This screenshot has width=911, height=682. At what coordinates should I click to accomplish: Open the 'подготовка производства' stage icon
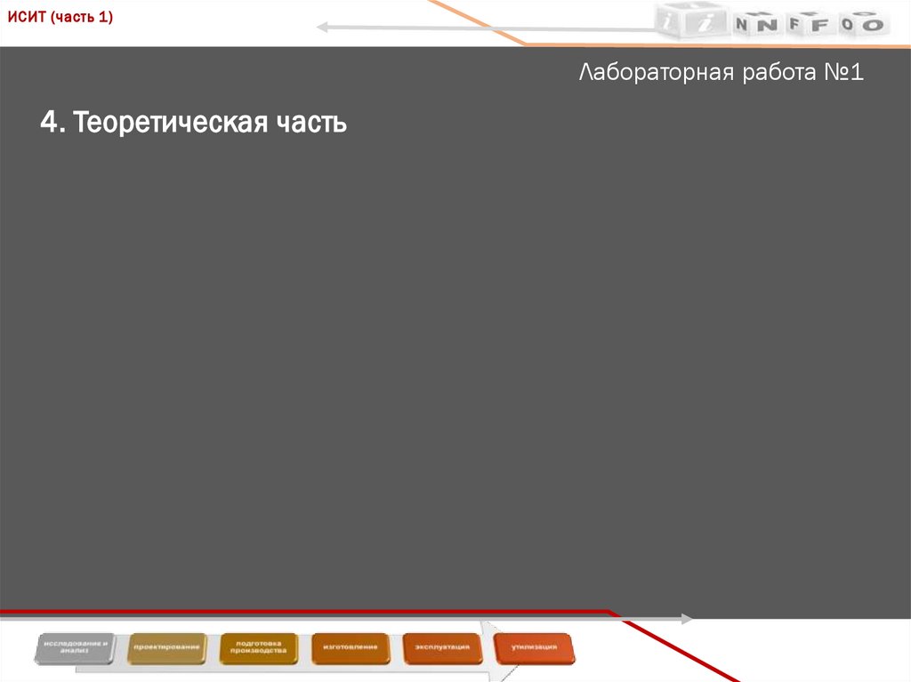[x=261, y=646]
